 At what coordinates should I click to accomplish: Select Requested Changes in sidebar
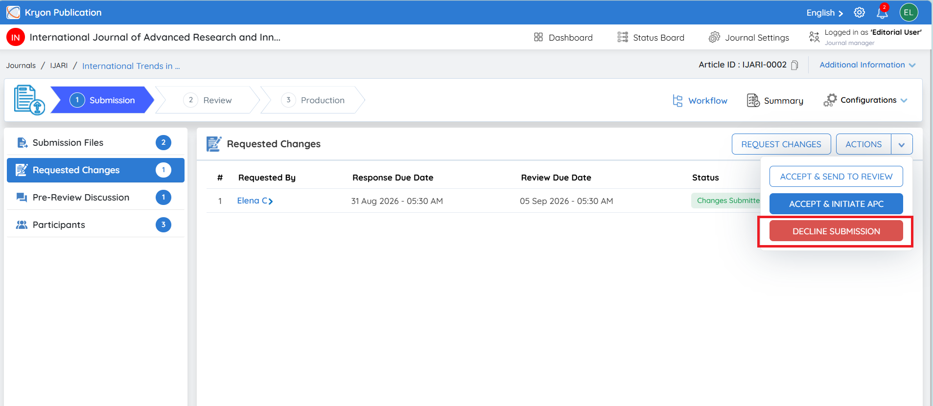[95, 170]
